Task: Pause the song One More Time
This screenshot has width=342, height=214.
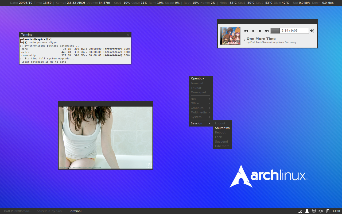Action: [253, 31]
